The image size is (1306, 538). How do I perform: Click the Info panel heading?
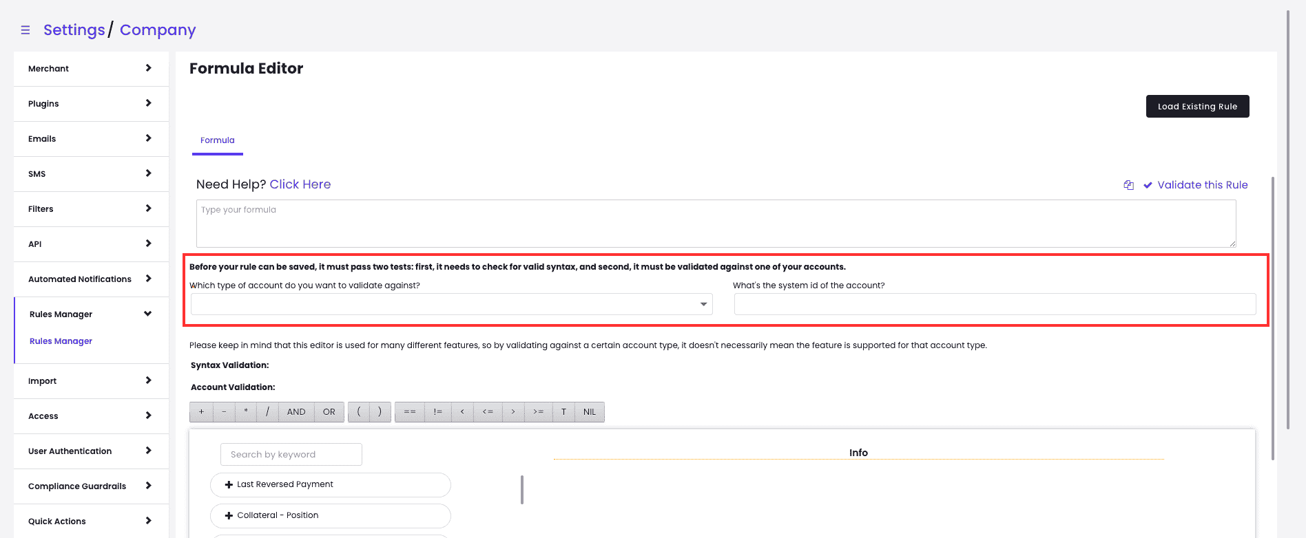pos(858,453)
